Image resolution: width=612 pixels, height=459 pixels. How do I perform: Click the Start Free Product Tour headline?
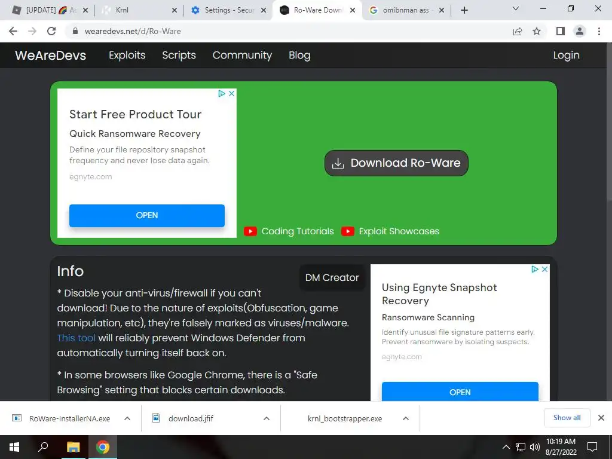click(135, 114)
